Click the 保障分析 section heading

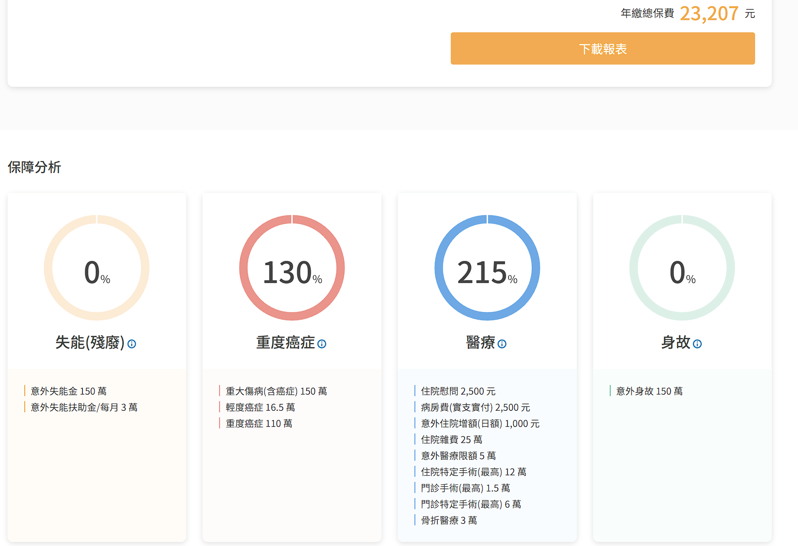tap(34, 167)
